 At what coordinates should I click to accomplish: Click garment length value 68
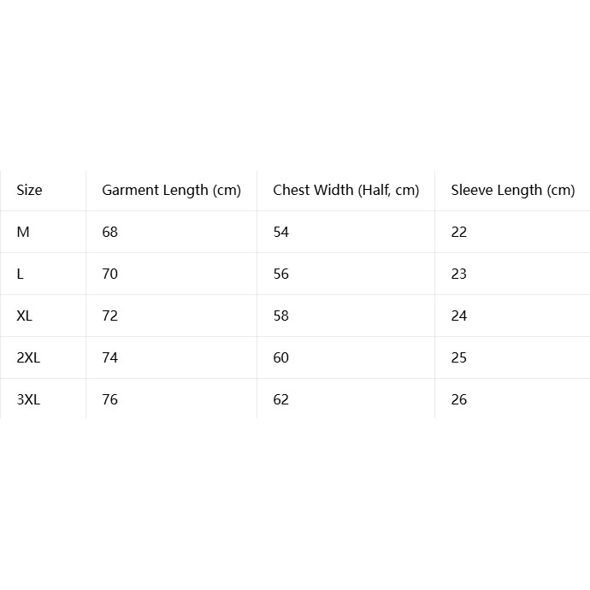coord(109,233)
